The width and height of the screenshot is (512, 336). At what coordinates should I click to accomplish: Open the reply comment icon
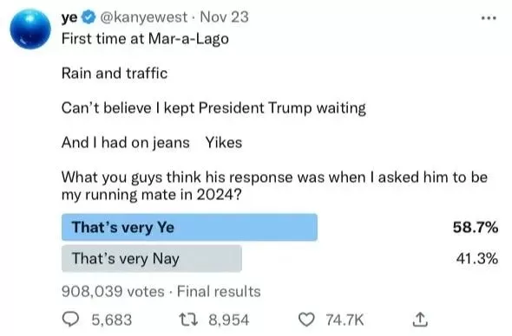70,319
